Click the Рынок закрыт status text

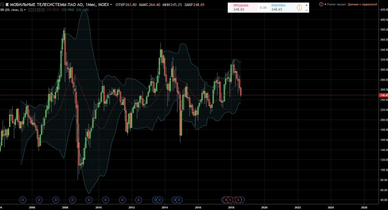click(x=336, y=4)
